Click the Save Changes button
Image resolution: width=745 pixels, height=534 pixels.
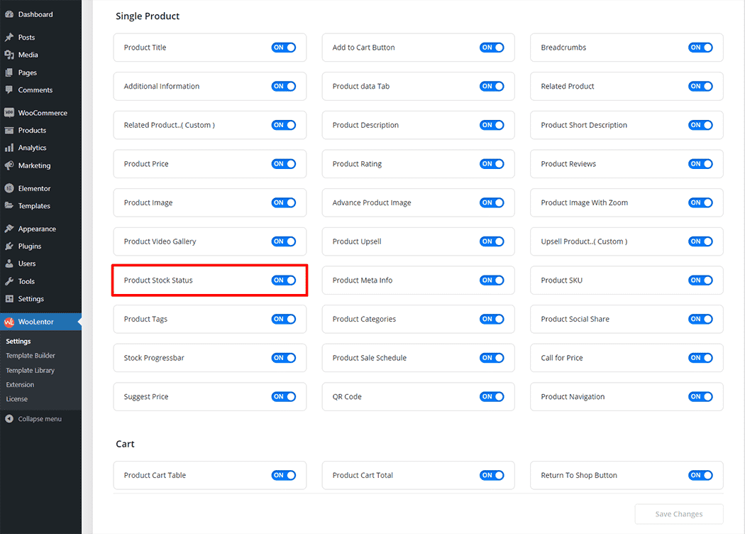coord(679,514)
